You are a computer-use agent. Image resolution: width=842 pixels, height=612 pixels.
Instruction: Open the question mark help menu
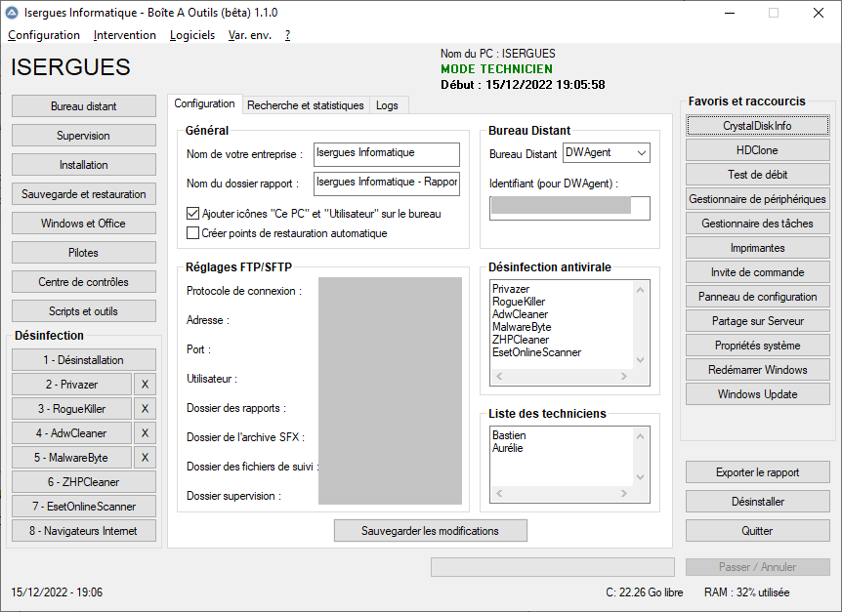click(288, 35)
